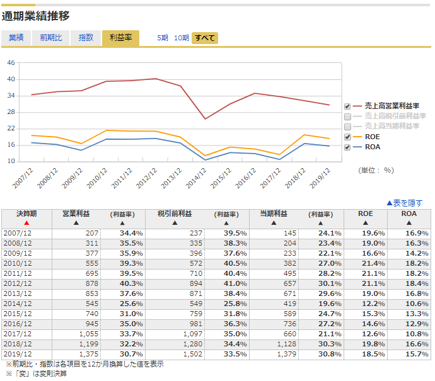The image size is (435, 381).
Task: Sort by 決算期 using red triangle
Action: 26,223
